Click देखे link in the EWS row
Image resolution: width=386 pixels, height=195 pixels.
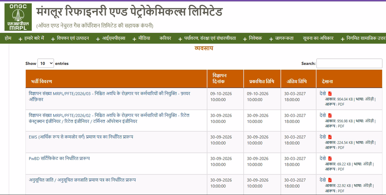coord(323,137)
